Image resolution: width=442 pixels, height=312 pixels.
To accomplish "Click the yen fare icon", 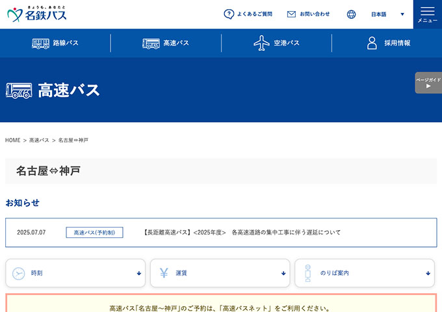I will [x=164, y=273].
